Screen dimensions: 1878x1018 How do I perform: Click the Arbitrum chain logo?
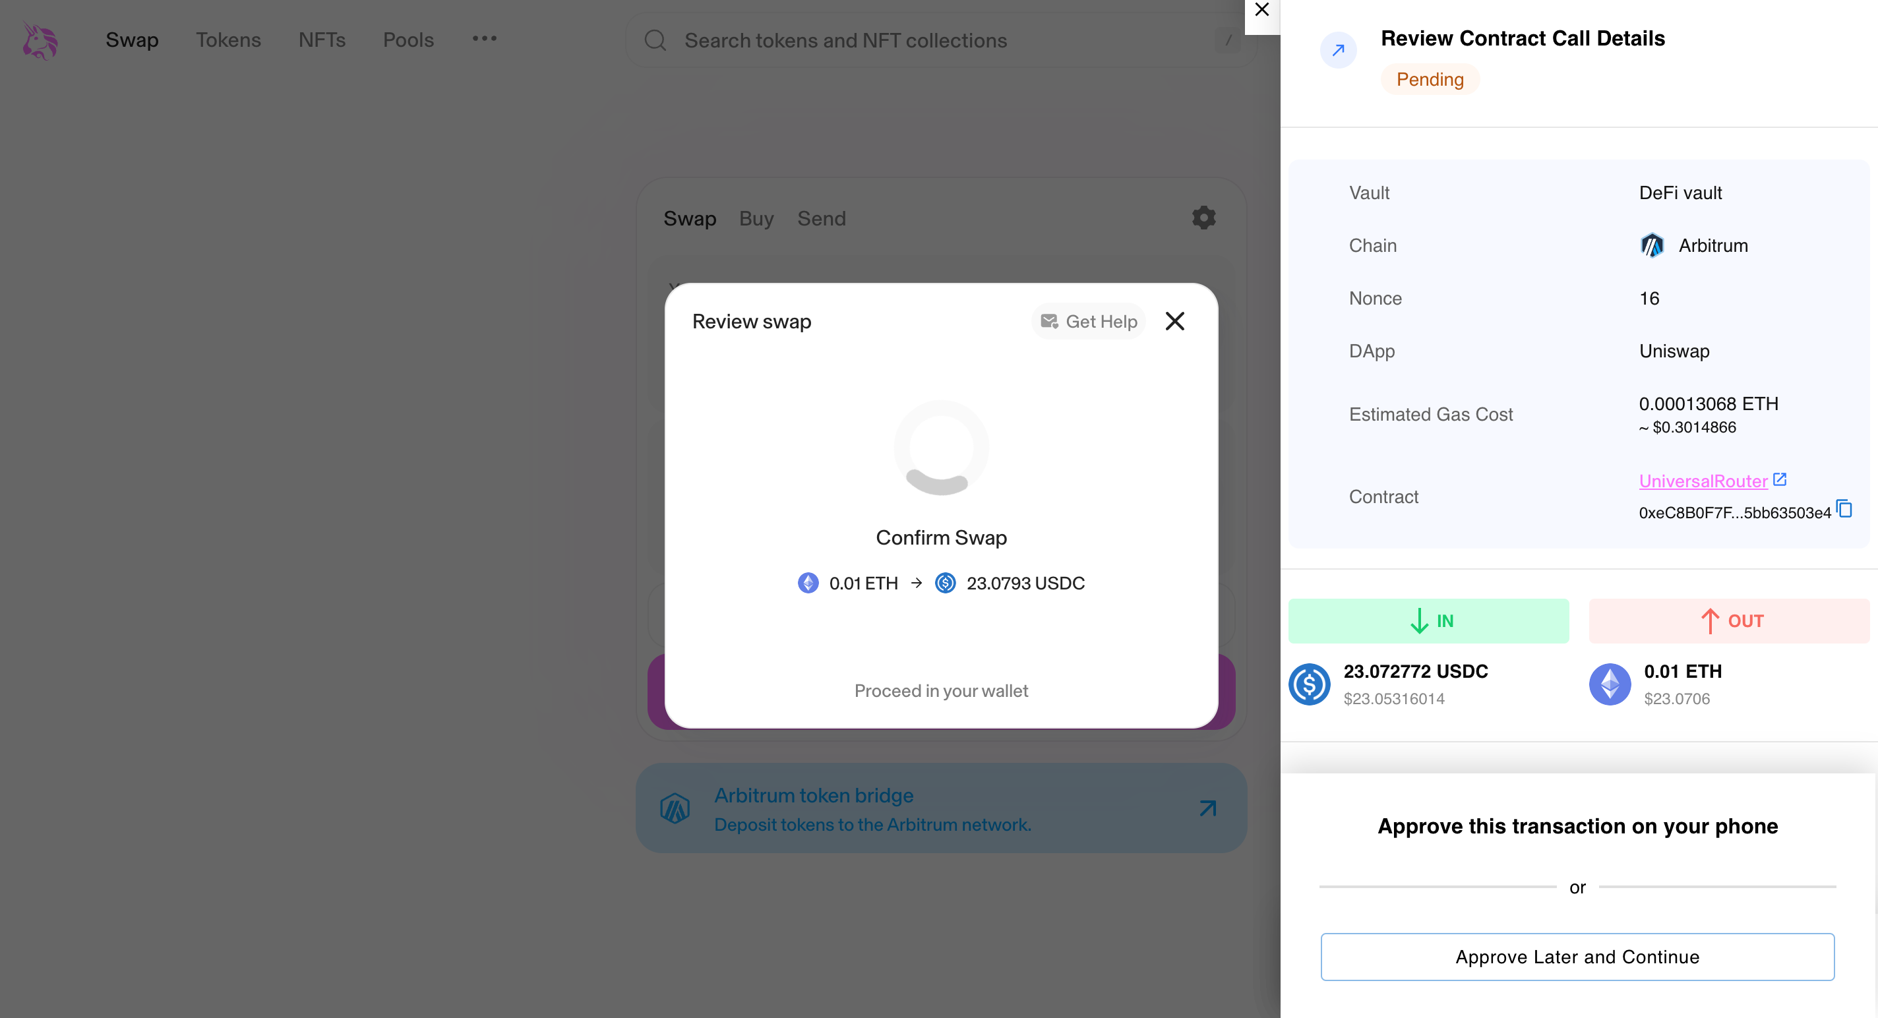[1652, 245]
